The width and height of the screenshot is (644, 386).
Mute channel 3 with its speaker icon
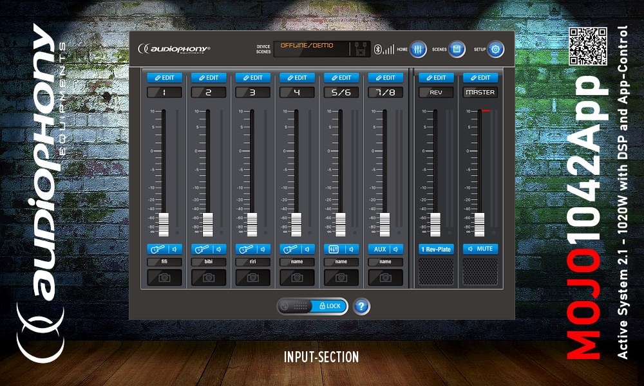point(263,249)
